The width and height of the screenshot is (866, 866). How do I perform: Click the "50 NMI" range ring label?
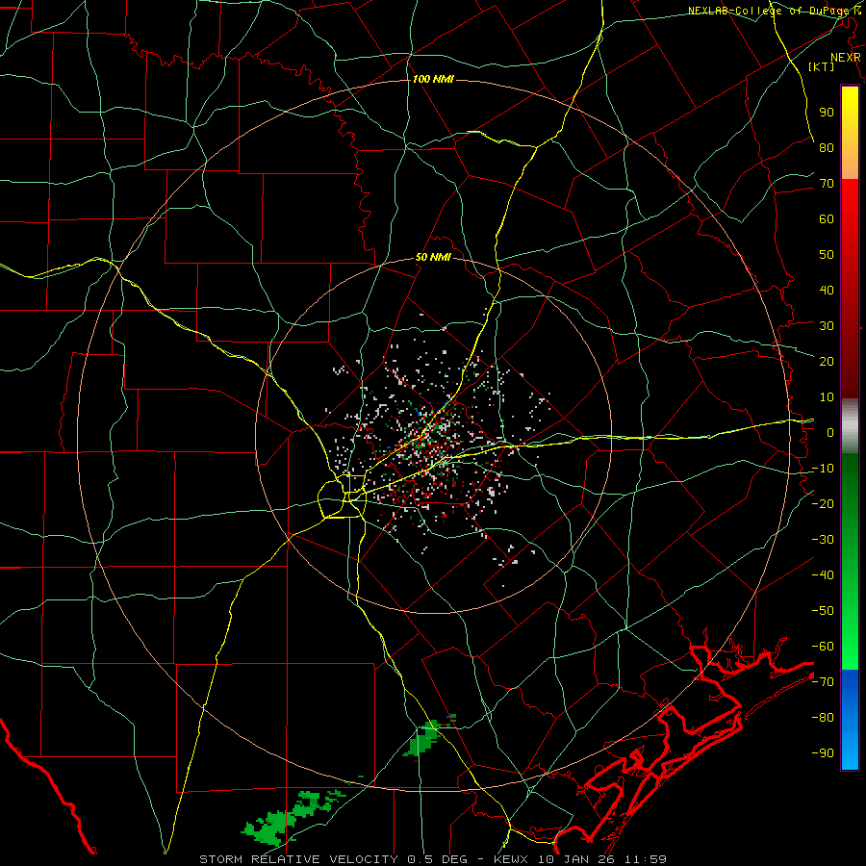coord(434,257)
